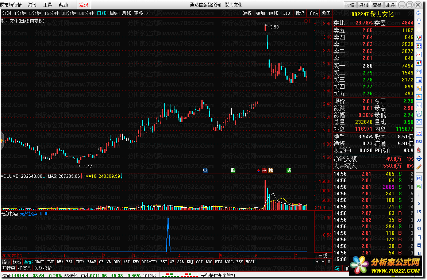Viewport: 427px width, 280px height.
Task: Click the 涨 marker below price chart
Action: (264, 170)
